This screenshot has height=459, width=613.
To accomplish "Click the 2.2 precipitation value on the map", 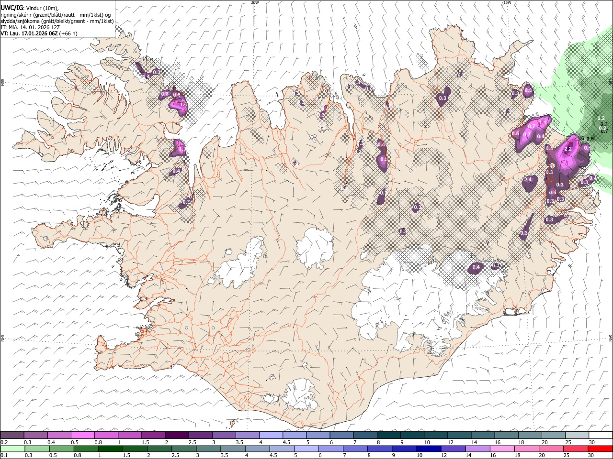I will coord(568,149).
